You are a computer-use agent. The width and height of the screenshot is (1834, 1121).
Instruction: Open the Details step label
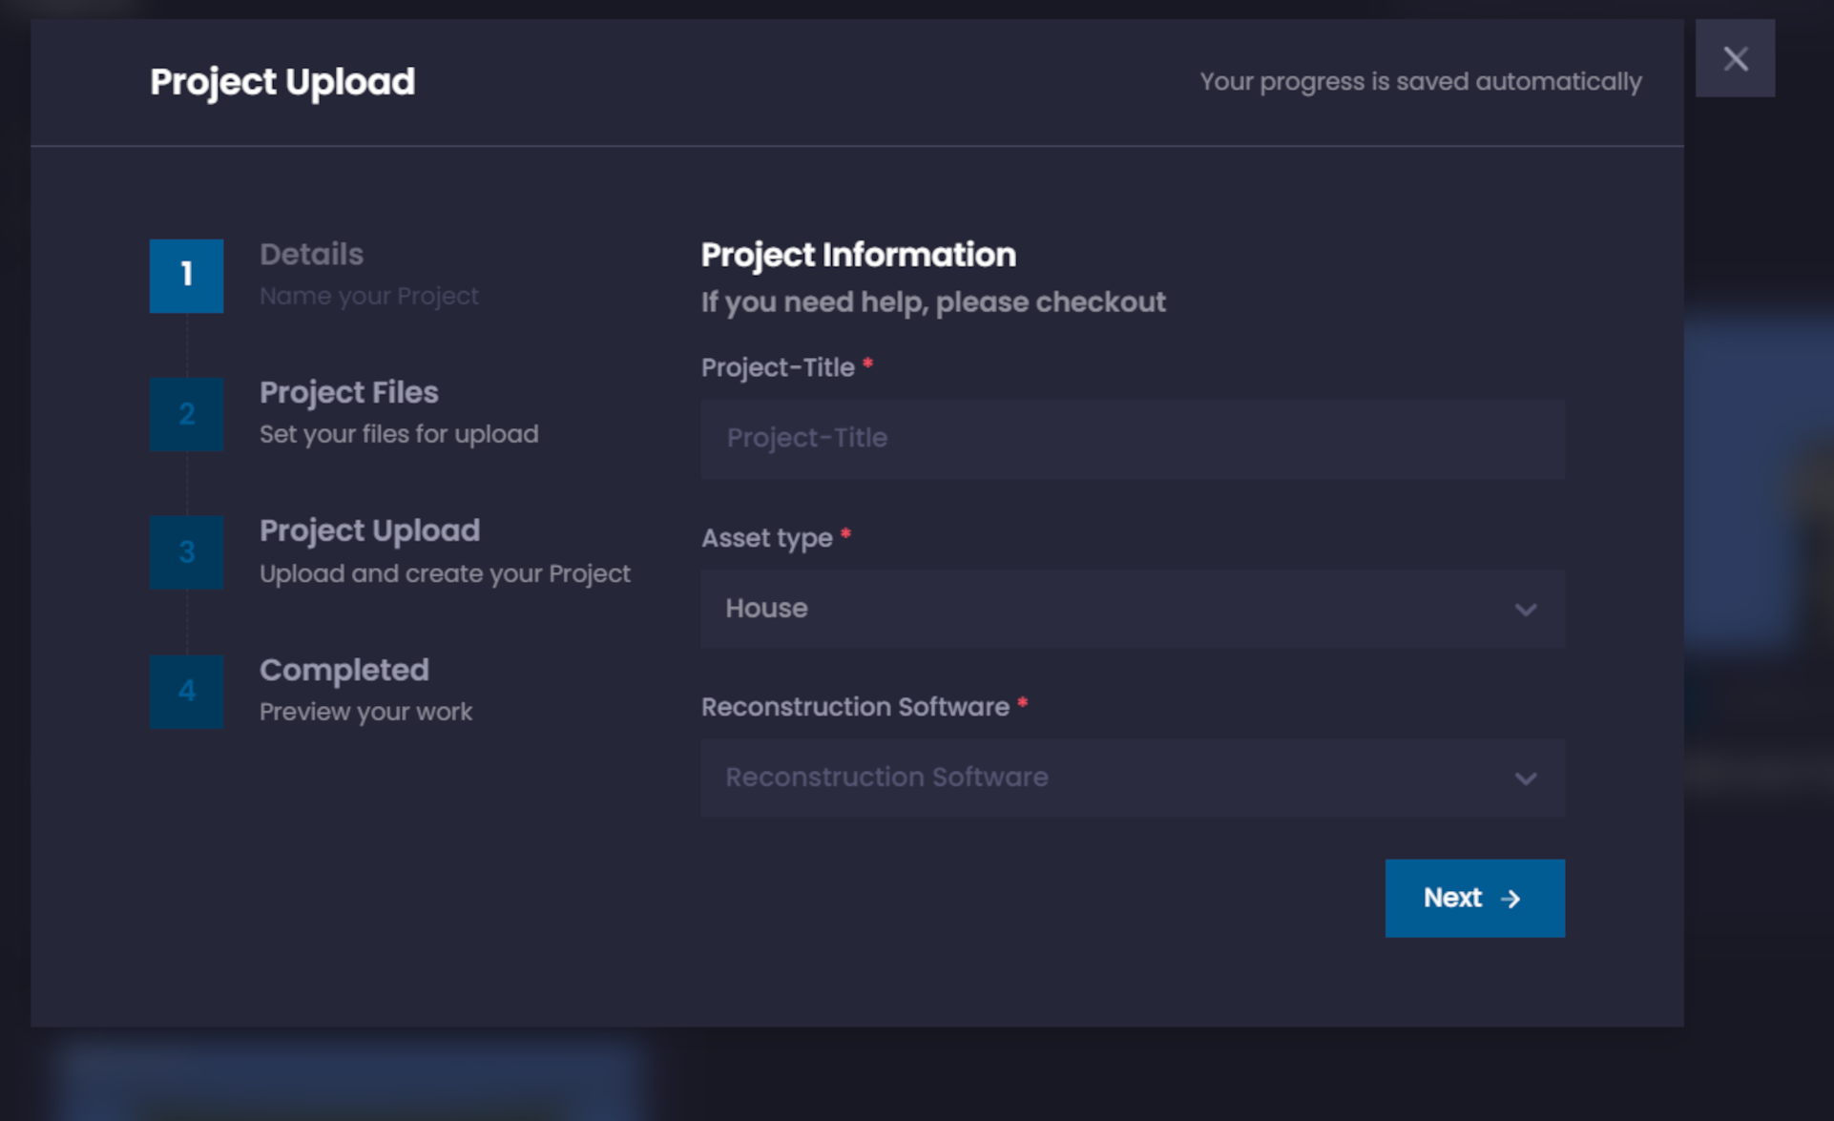point(311,254)
